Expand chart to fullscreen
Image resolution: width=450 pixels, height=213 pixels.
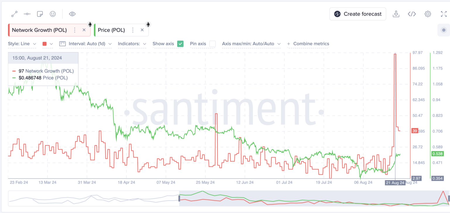coord(444,14)
